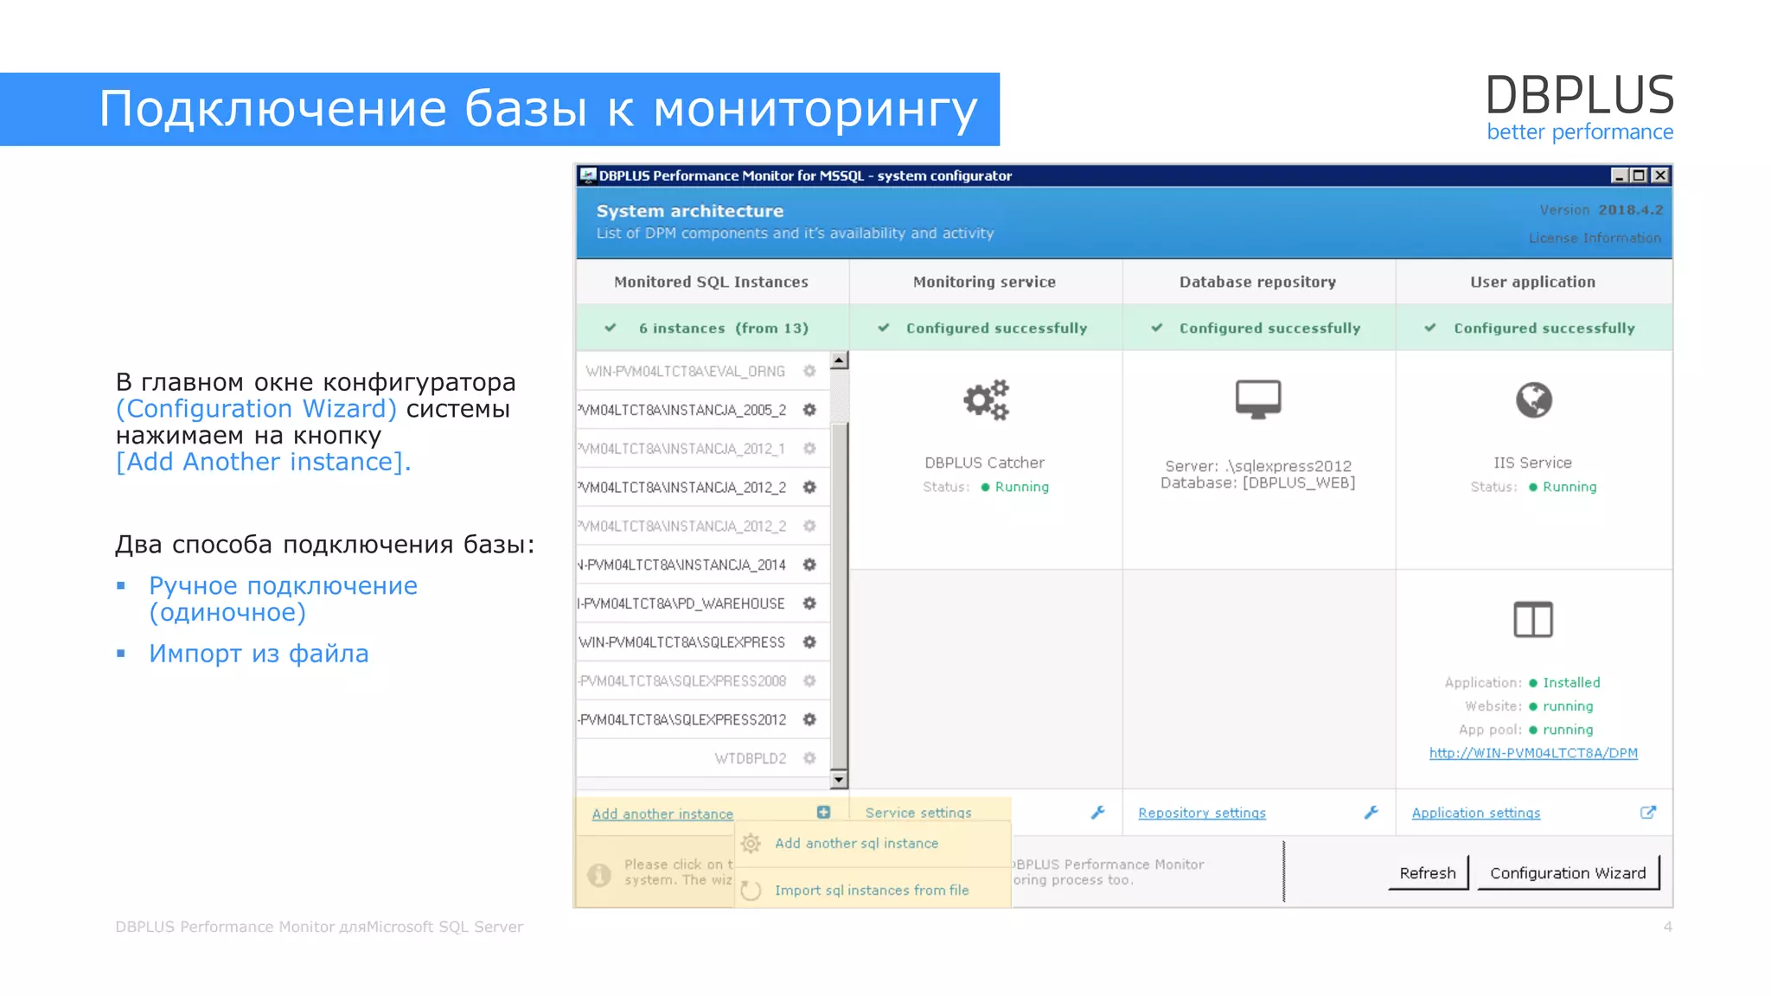
Task: Maximize the system configurator window
Action: coord(1639,176)
